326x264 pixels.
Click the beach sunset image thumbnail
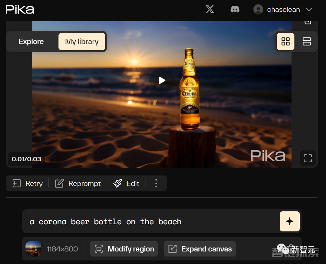[x=33, y=249]
